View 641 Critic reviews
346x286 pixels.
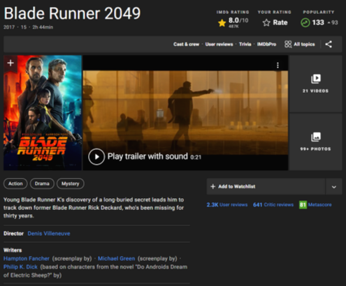pos(273,205)
